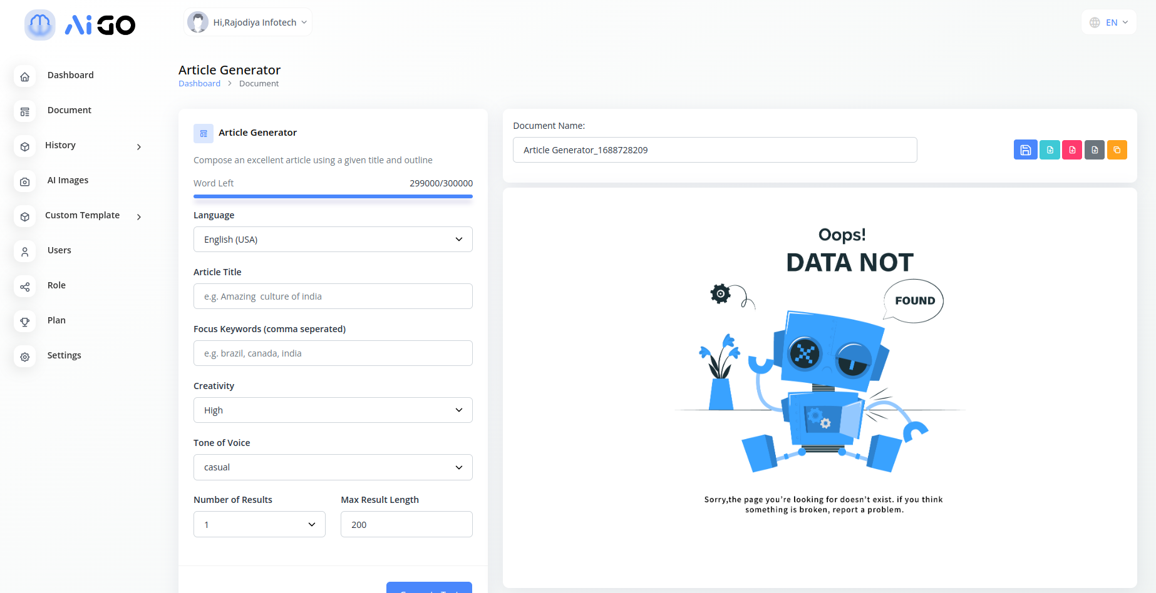Open the EN language selector
This screenshot has height=593, width=1156.
click(1109, 23)
